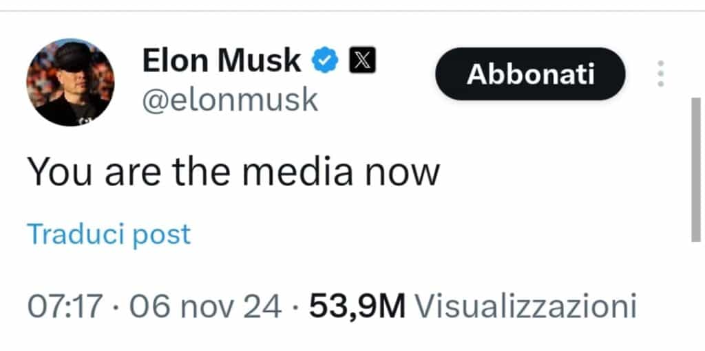Open Elon Musk's profile picture
This screenshot has width=705, height=351.
[70, 82]
